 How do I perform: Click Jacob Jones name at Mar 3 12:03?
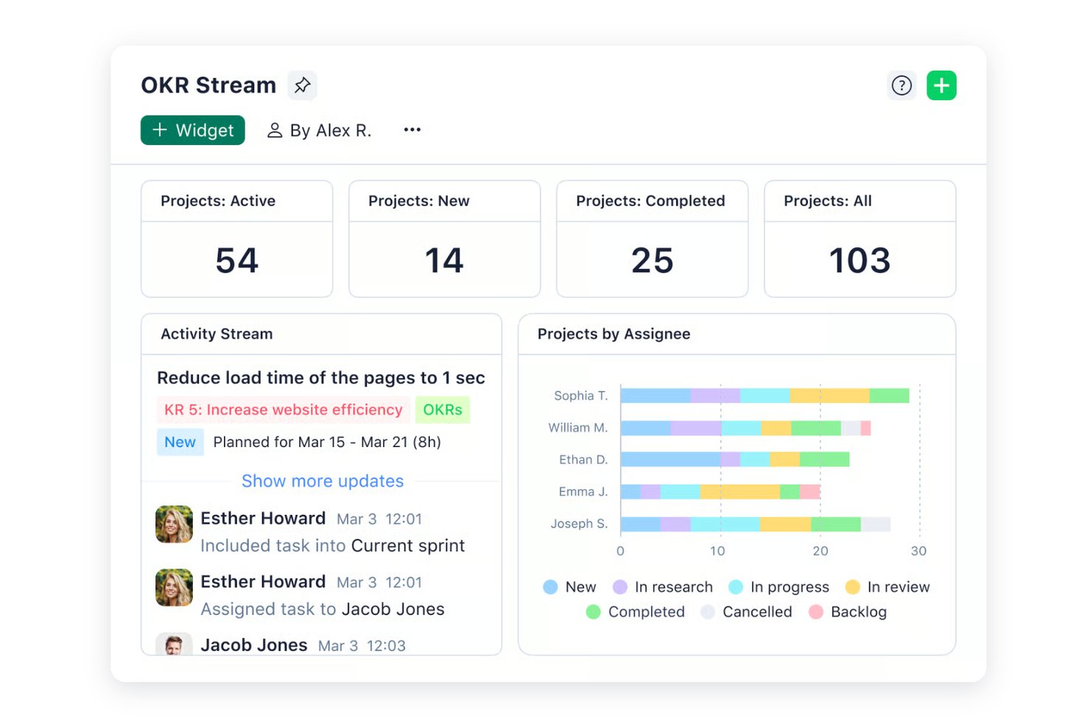254,645
